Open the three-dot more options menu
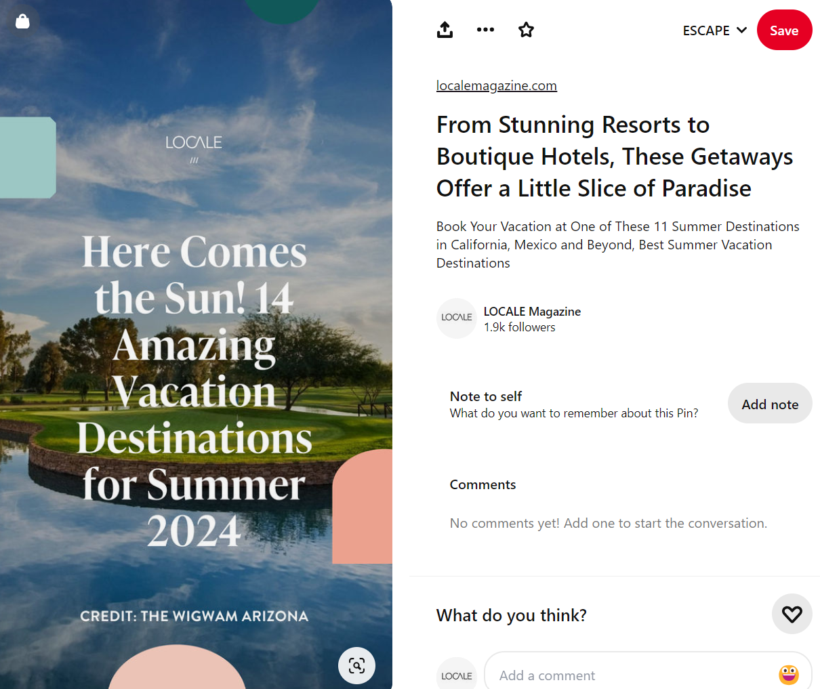Screen dimensions: 820x689 (485, 30)
